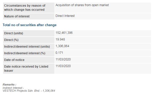This screenshot has height=95, width=153.
Task: Click the 'Remarks :' heading
Action: [9, 85]
